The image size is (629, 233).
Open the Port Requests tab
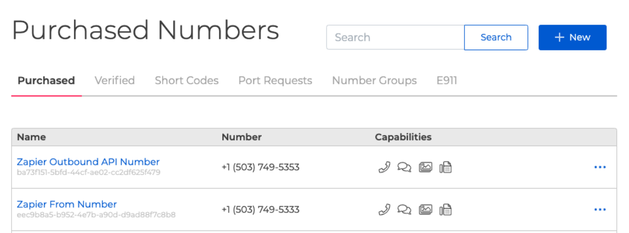[275, 81]
